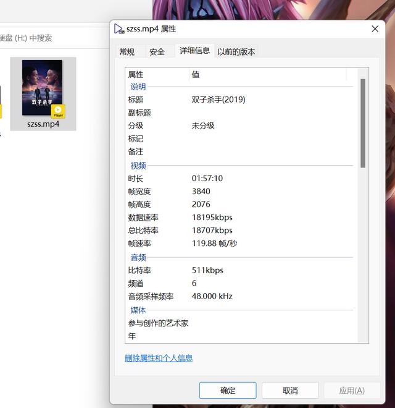The width and height of the screenshot is (395, 408).
Task: Click the properties list scrollbar thumb
Action: click(x=363, y=123)
